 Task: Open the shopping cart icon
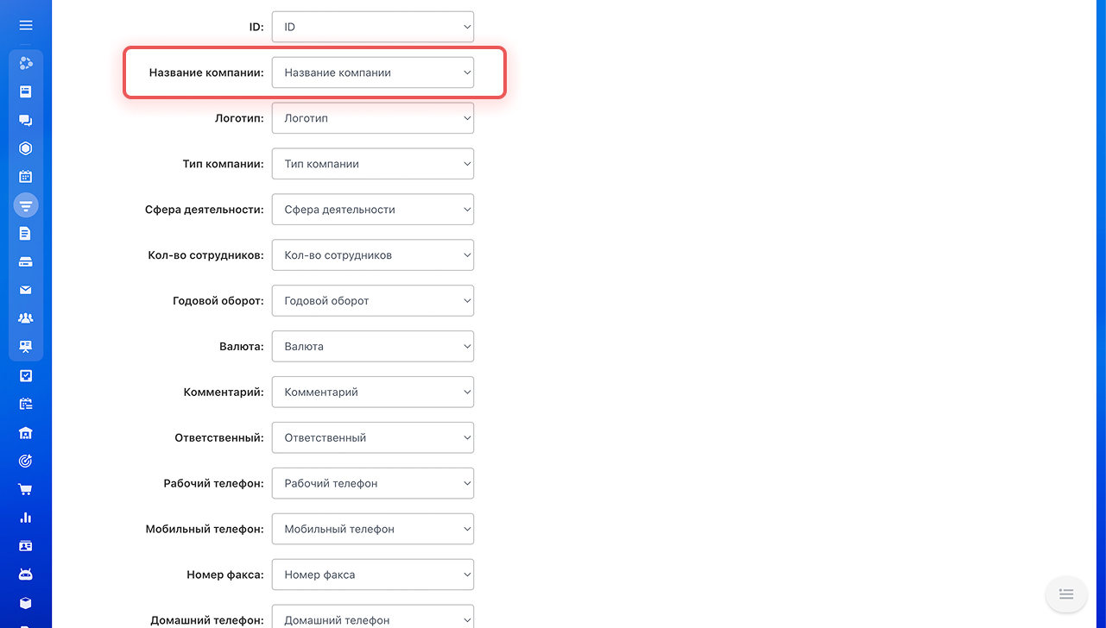[26, 489]
